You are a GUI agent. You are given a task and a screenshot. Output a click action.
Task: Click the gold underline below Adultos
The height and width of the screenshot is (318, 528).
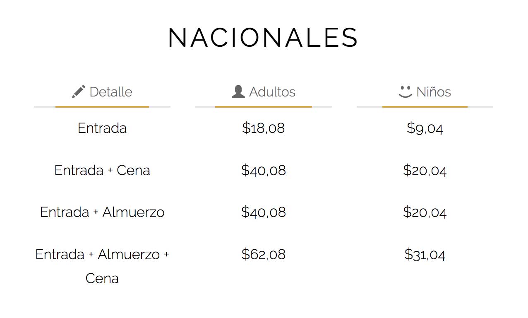264,107
